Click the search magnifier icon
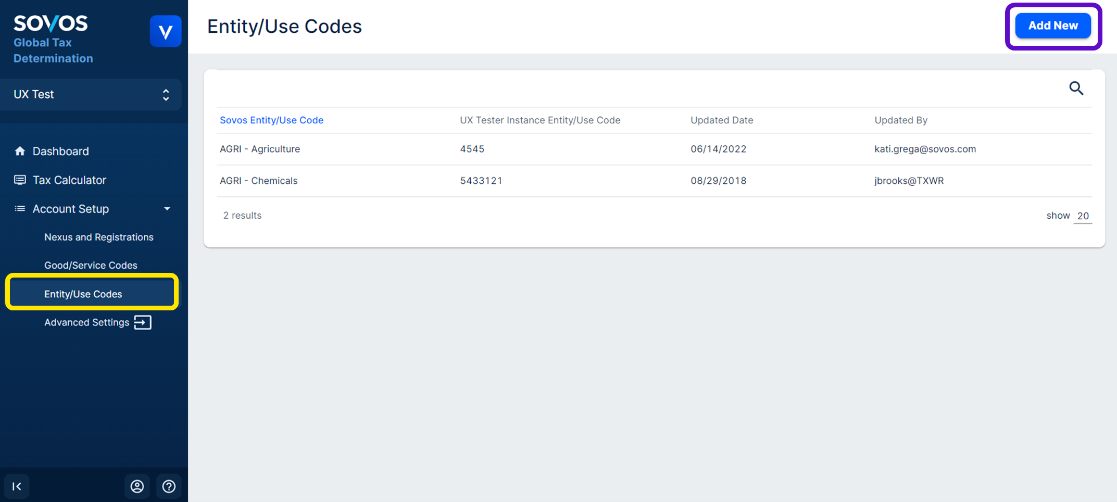The image size is (1117, 502). pos(1076,89)
